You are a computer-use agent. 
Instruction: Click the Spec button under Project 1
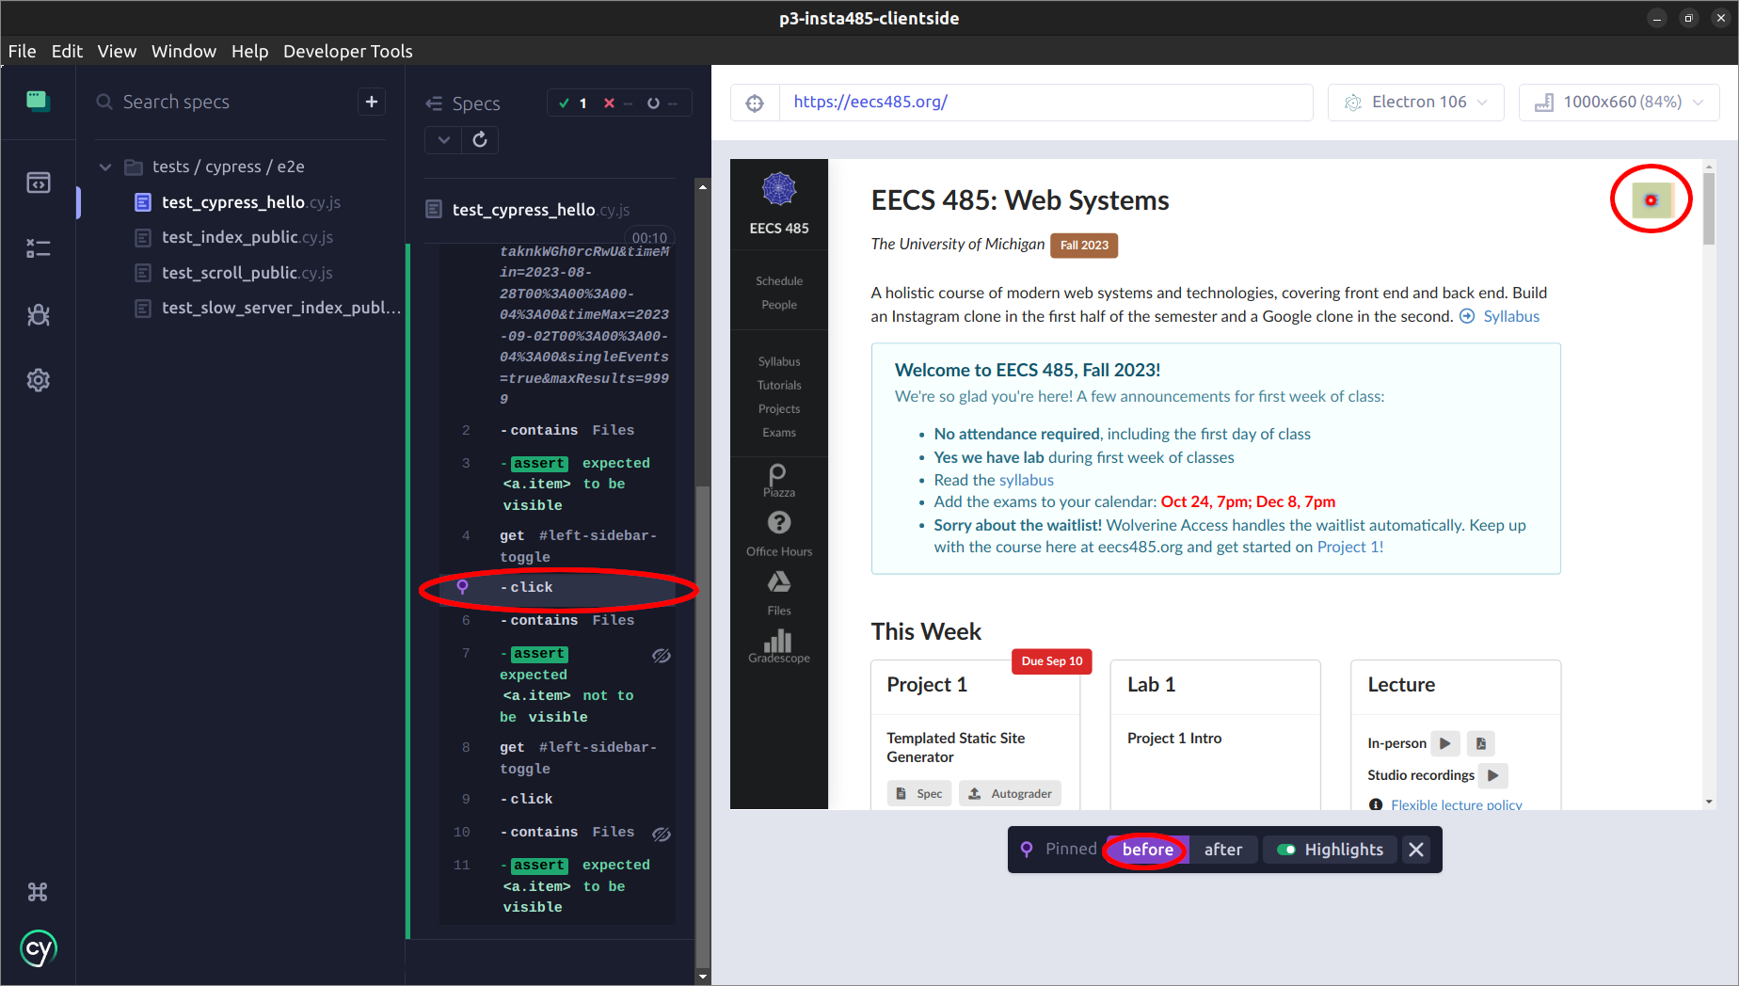click(919, 793)
